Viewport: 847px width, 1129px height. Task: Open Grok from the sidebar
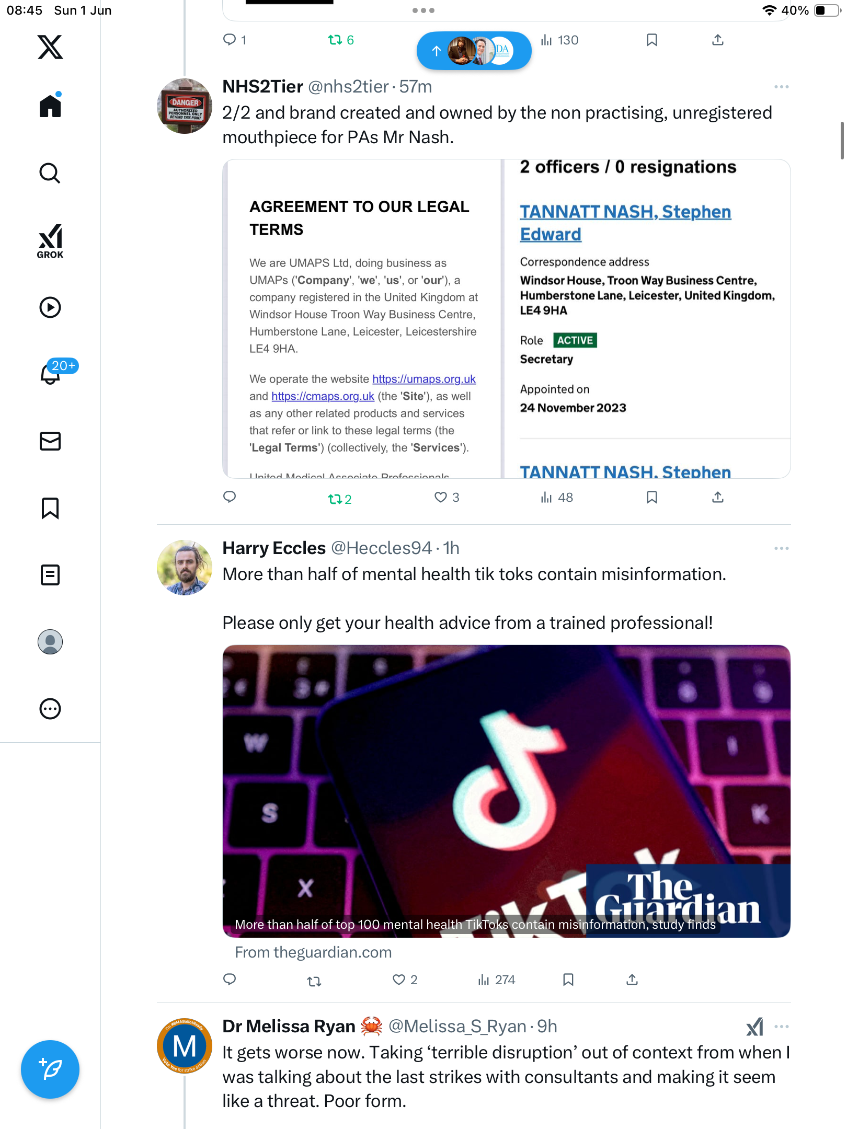(50, 241)
